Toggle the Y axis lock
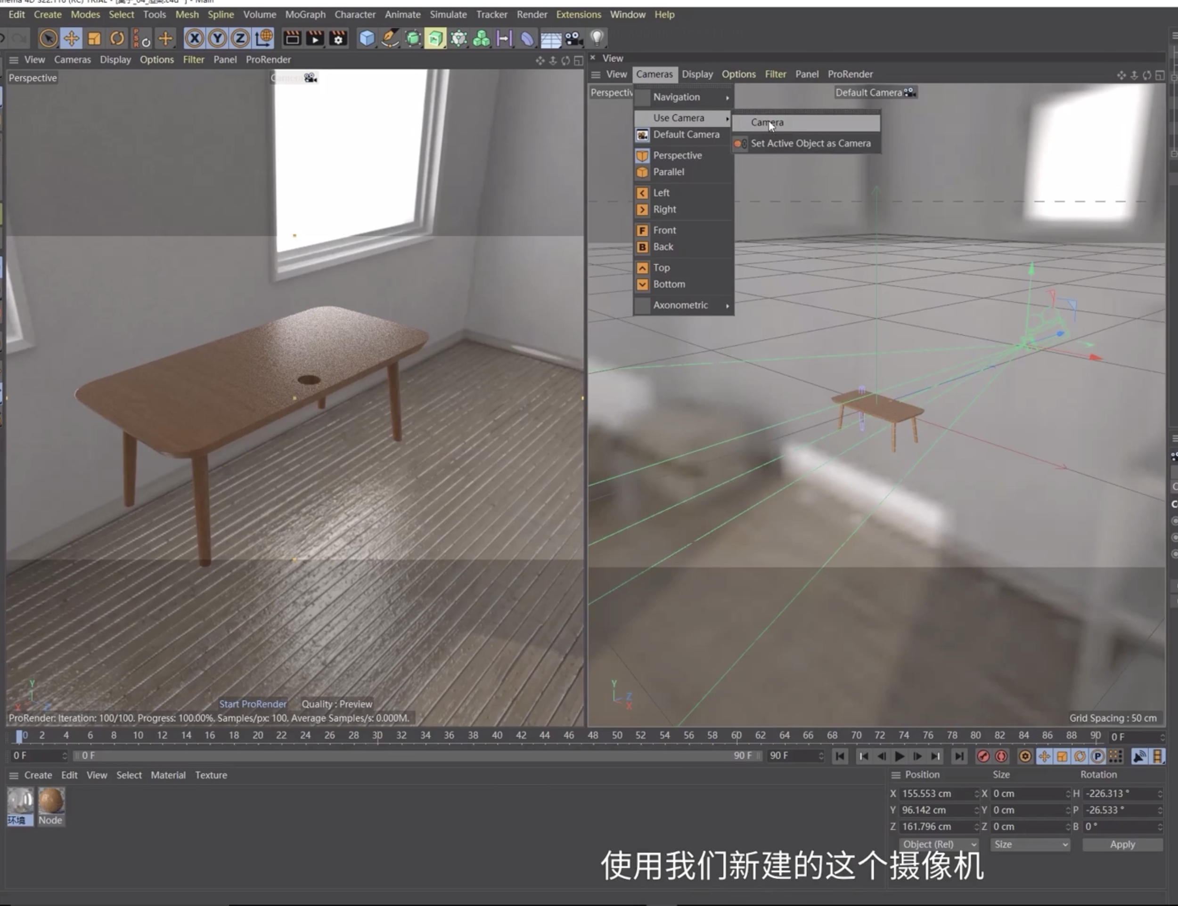This screenshot has height=906, width=1178. (217, 38)
